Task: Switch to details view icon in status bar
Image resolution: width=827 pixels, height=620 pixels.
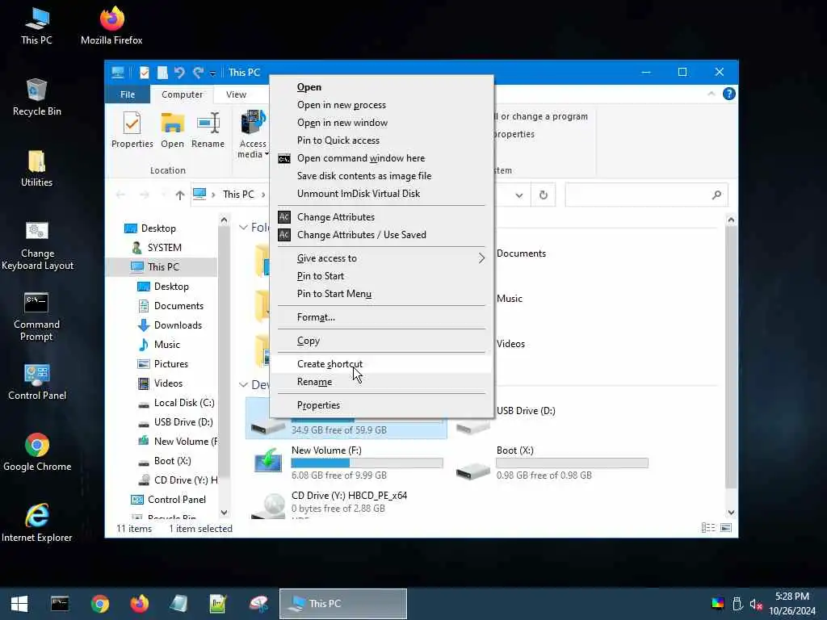Action: click(x=708, y=528)
